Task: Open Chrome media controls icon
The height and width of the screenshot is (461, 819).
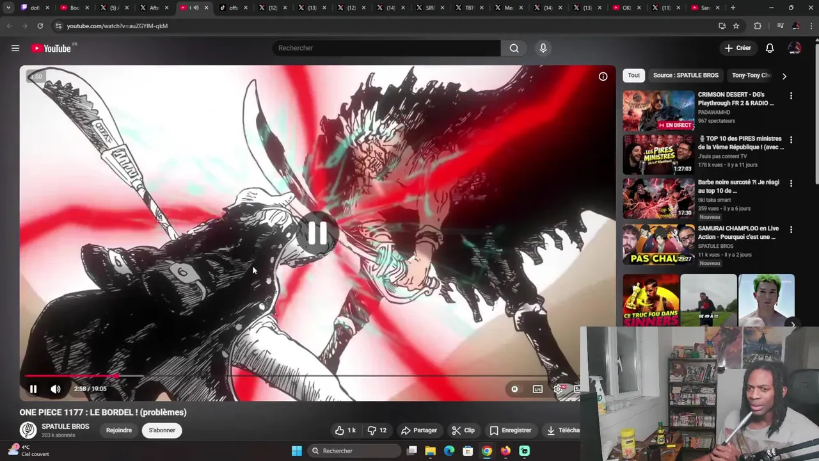Action: (x=780, y=26)
